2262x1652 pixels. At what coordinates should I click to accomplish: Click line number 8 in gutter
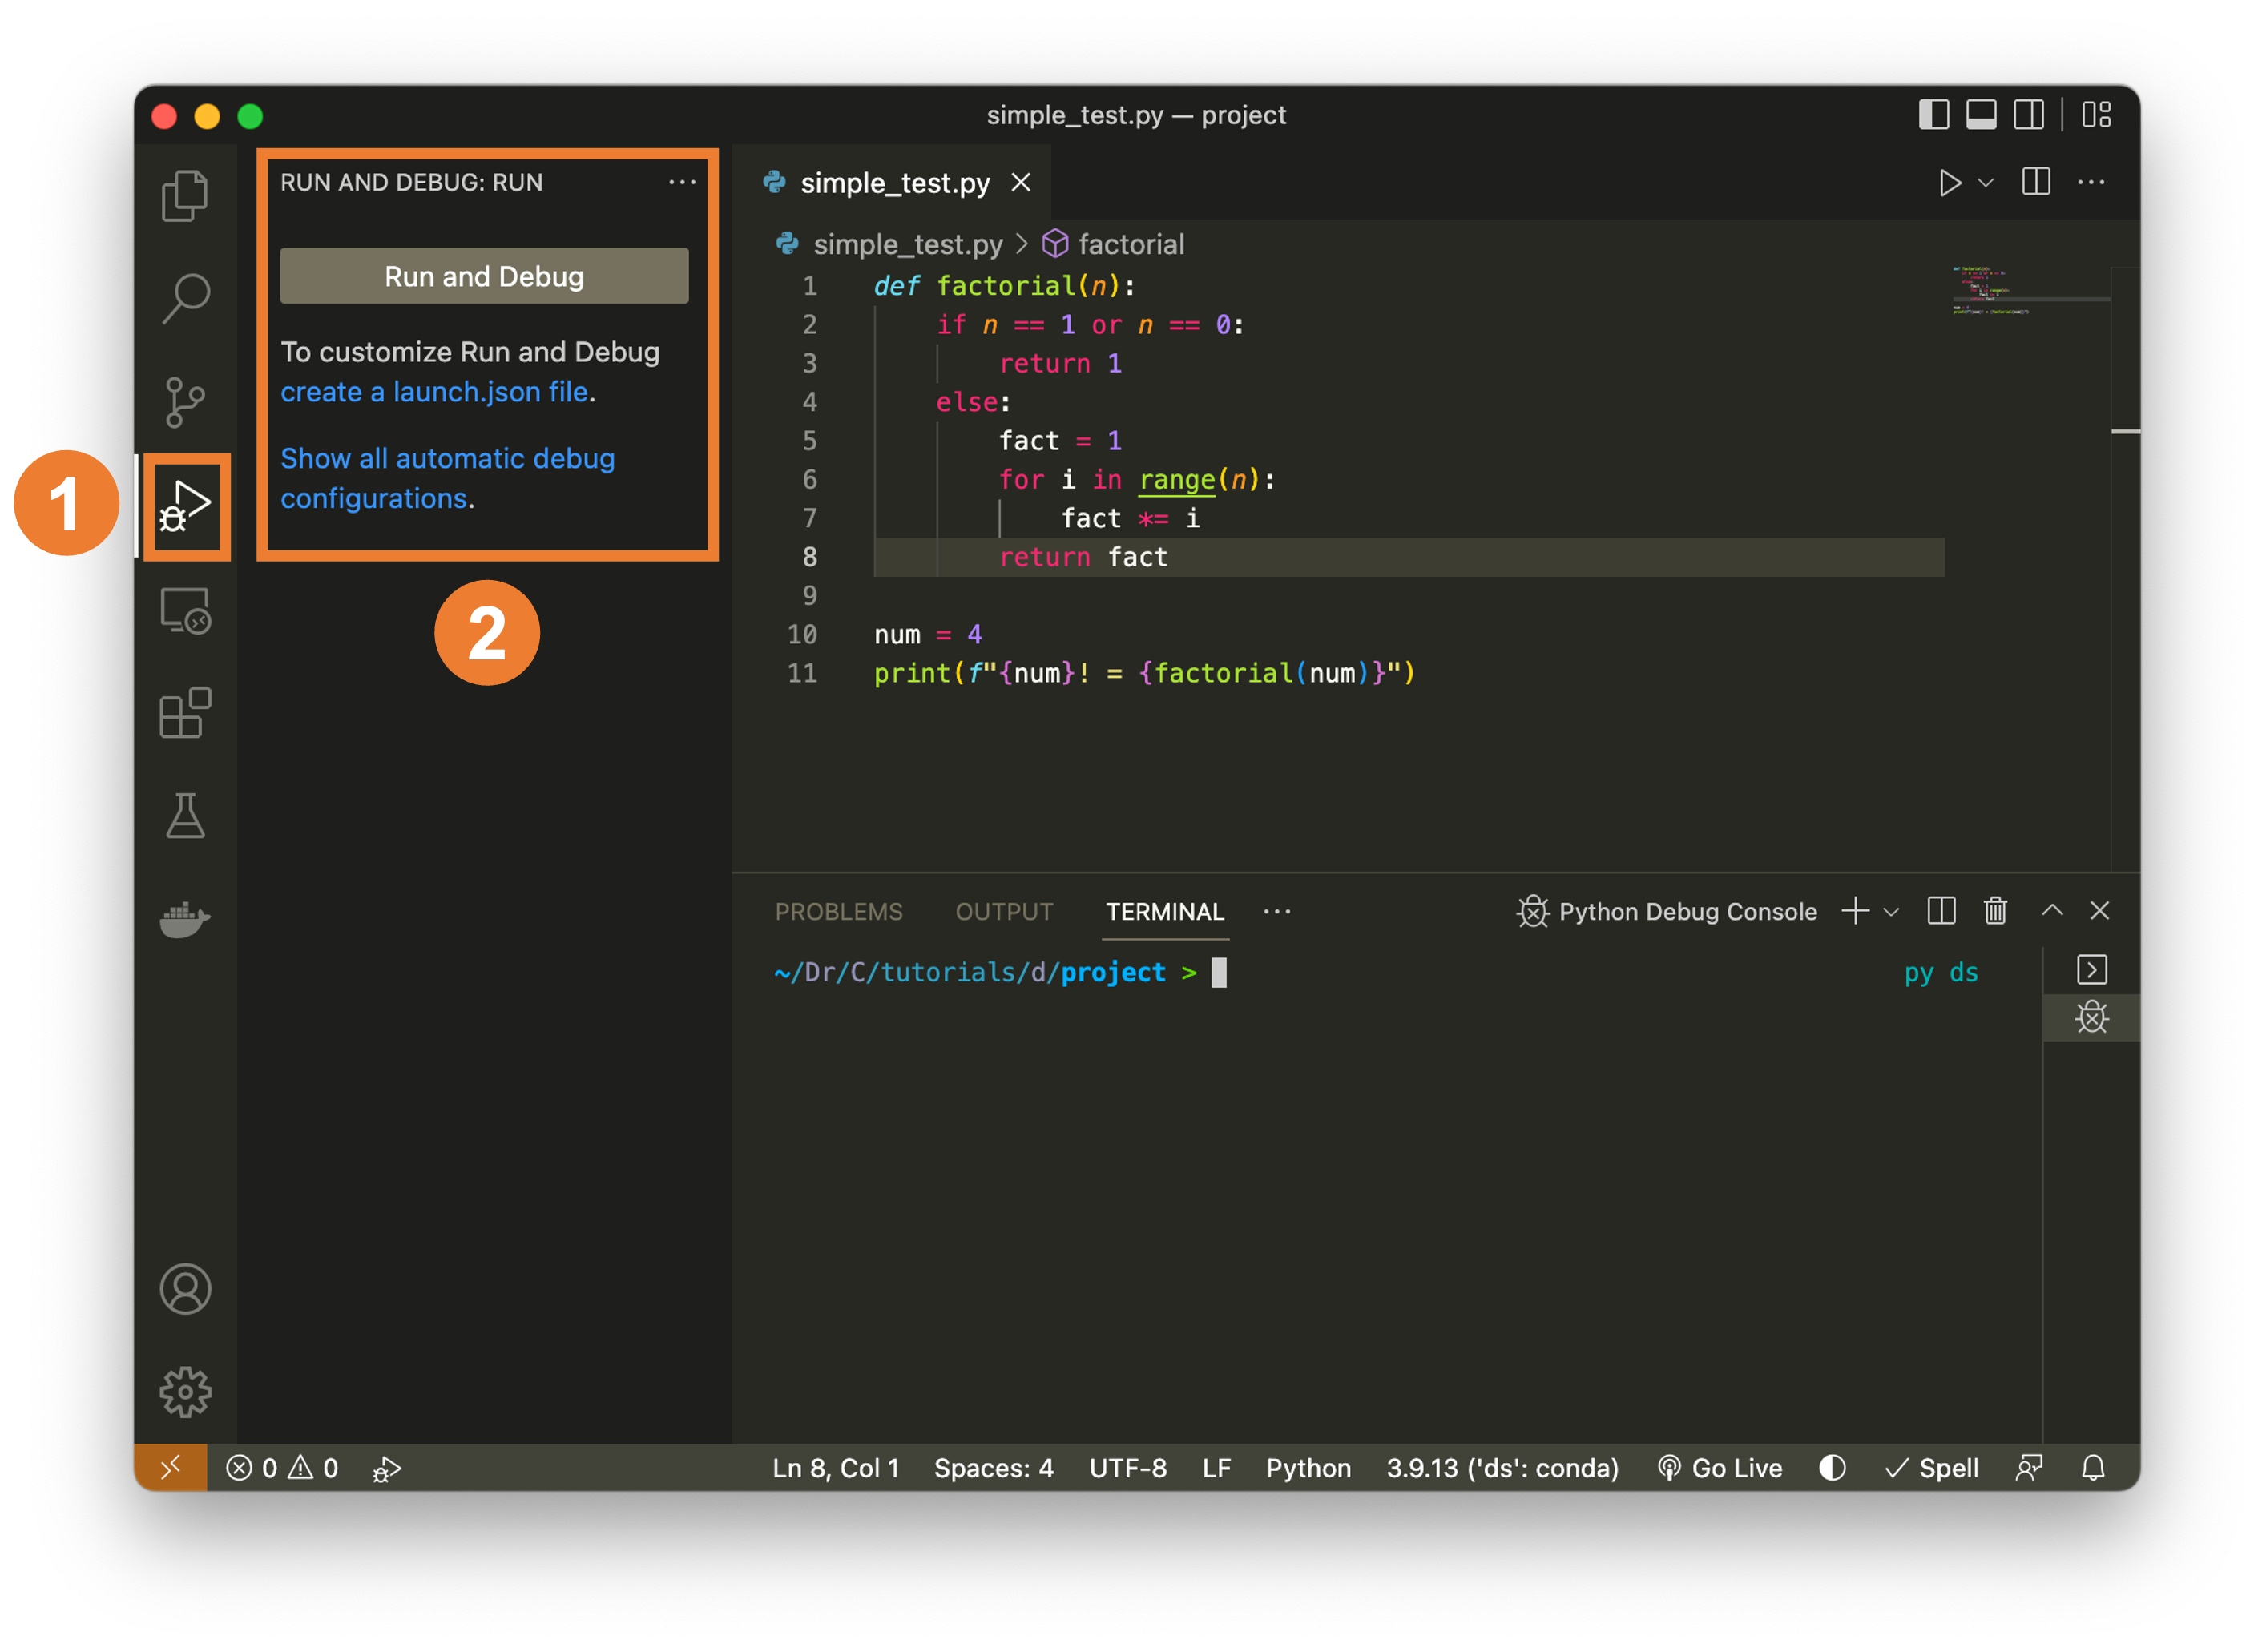click(x=809, y=557)
